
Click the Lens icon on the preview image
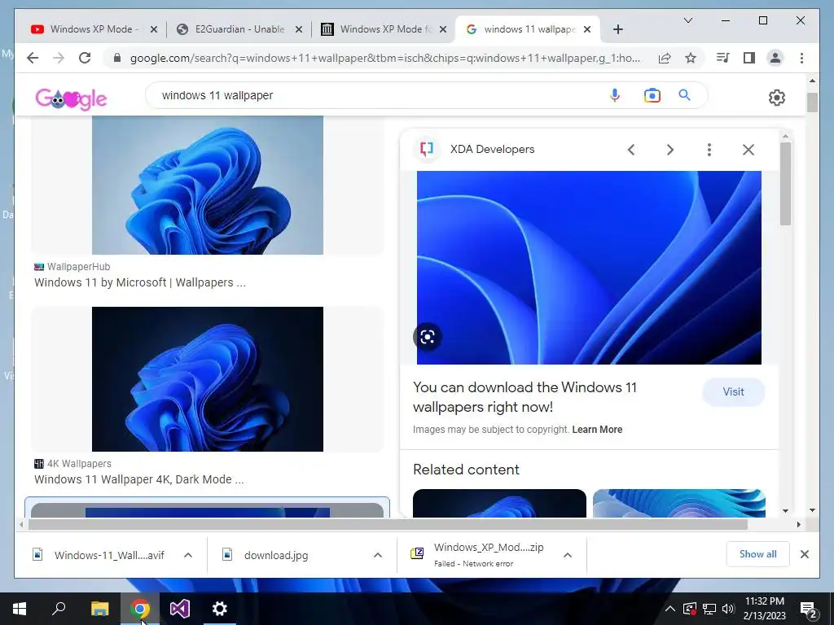coord(427,337)
